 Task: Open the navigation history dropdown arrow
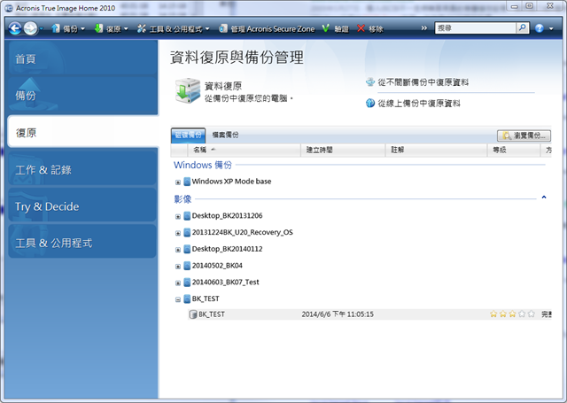(42, 28)
